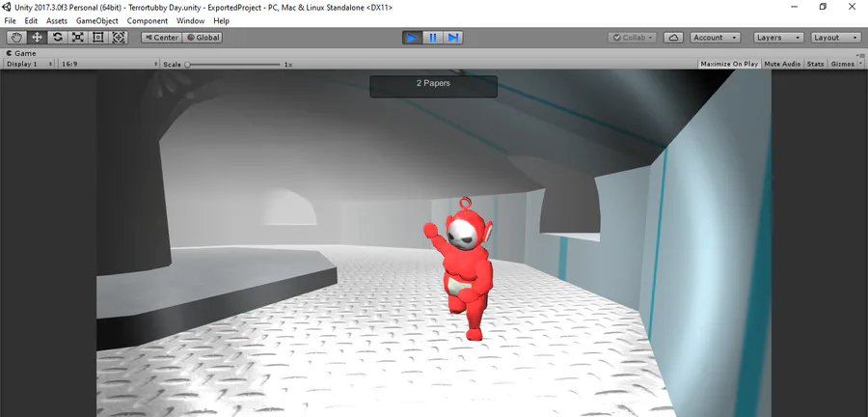Select the Rect transform tool
The image size is (868, 417).
pos(98,38)
